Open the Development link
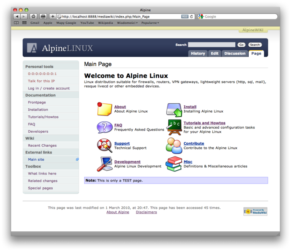291x251 pixels. [127, 162]
